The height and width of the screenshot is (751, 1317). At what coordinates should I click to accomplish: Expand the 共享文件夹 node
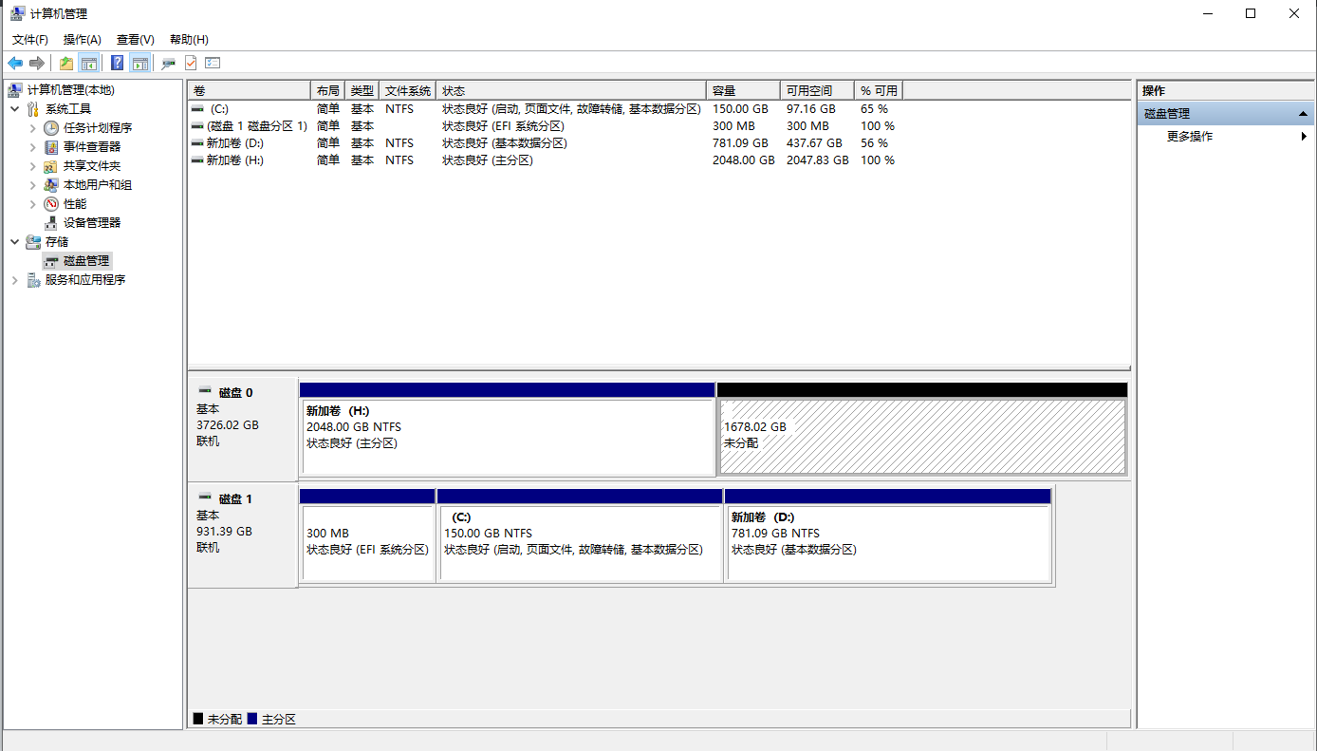33,166
